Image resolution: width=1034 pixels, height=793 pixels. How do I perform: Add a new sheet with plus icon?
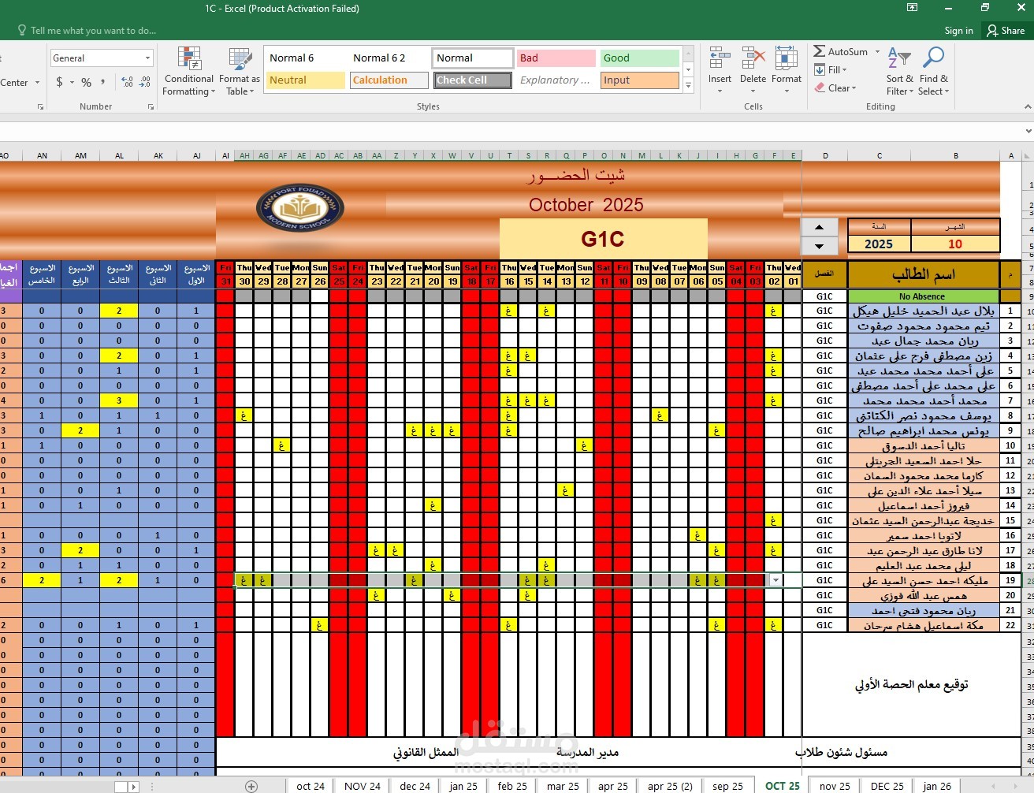point(251,786)
